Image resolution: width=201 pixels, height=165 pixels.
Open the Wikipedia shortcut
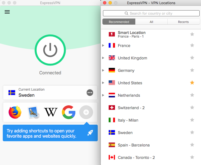coord(51,112)
